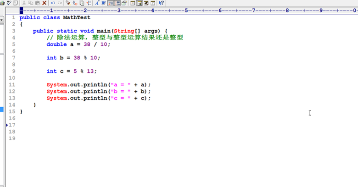Click the Help question-mark arrow icon

[x=161, y=3]
